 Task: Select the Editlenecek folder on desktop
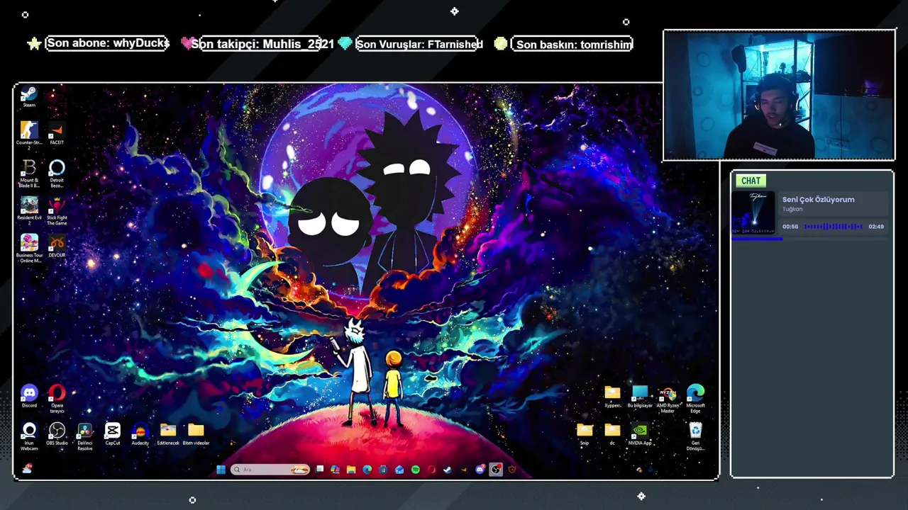pyautogui.click(x=168, y=433)
